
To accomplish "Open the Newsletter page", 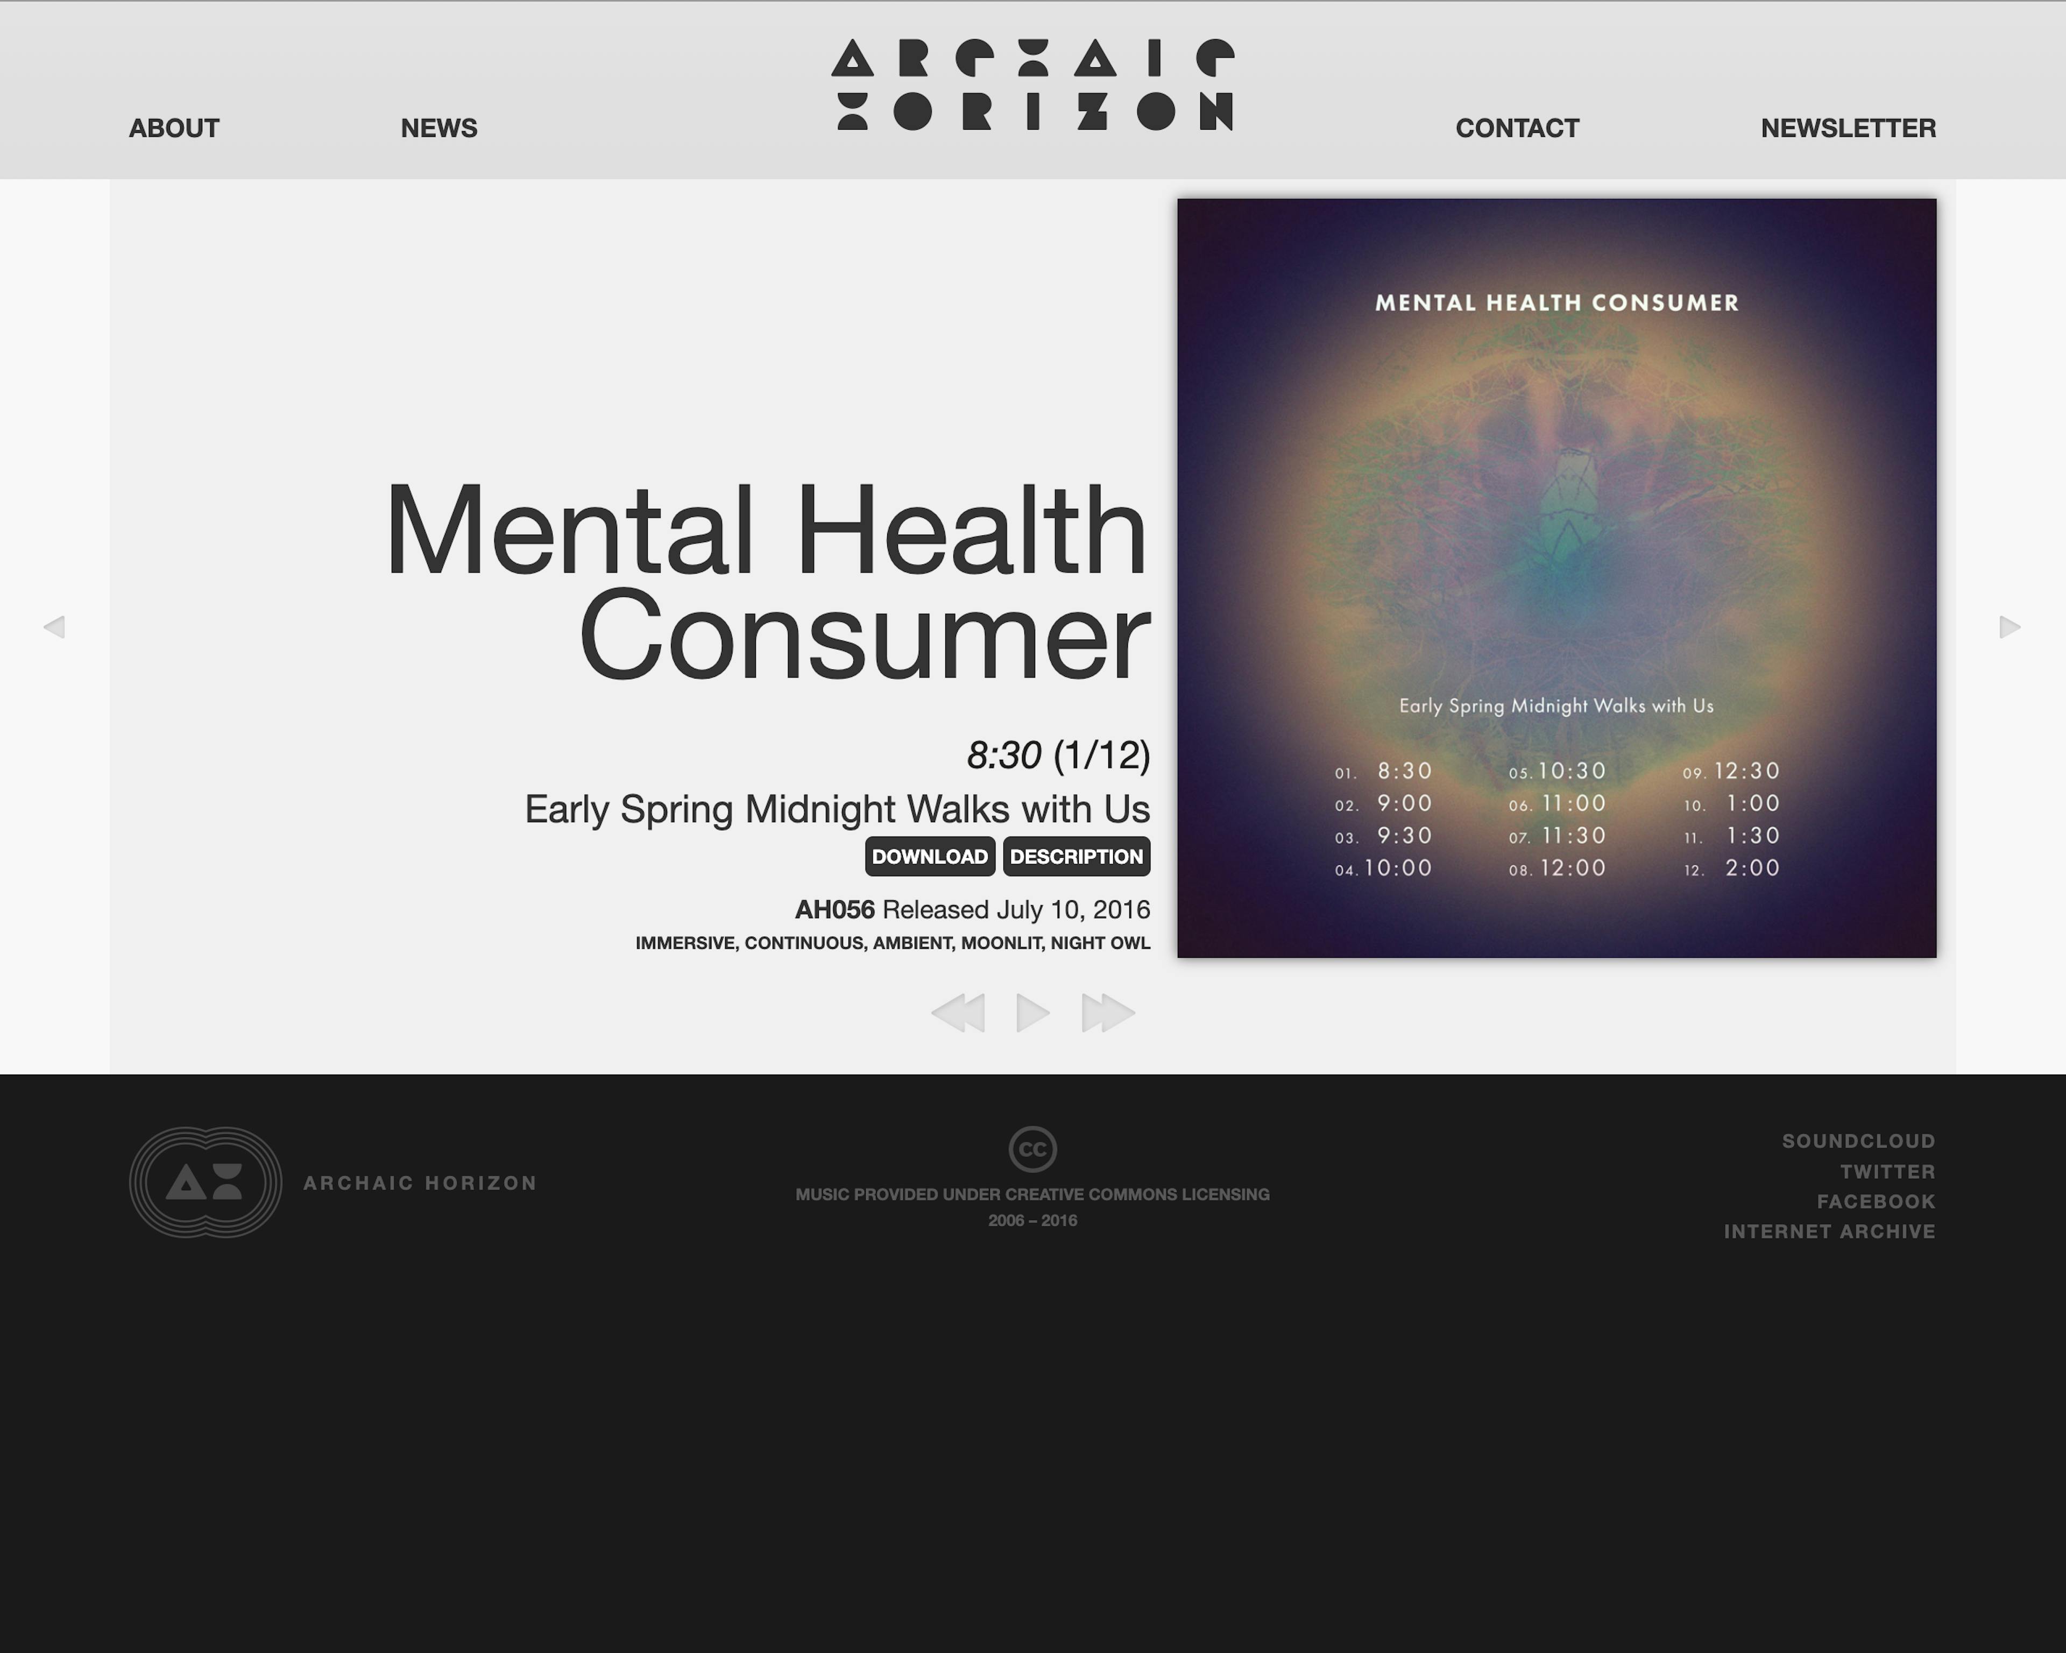I will coord(1848,129).
